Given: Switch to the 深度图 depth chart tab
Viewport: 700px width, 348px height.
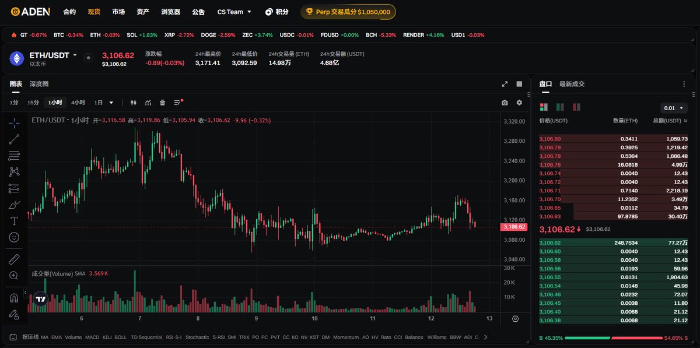Looking at the screenshot, I should [39, 84].
